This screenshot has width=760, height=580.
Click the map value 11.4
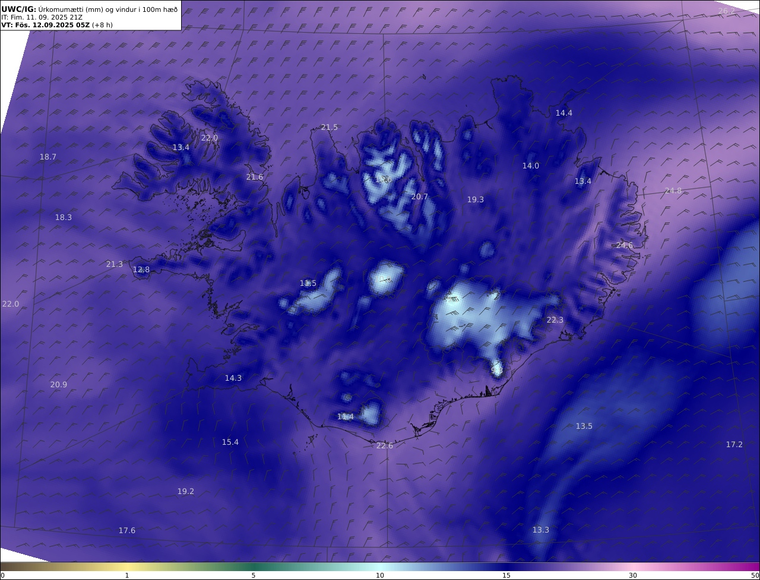[x=346, y=416]
